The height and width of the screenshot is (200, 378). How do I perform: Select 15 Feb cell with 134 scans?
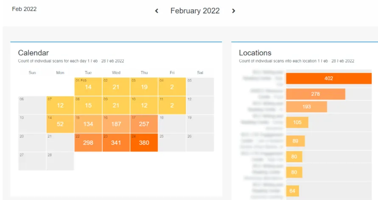[88, 124]
